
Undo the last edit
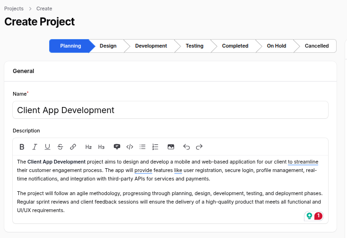click(186, 147)
